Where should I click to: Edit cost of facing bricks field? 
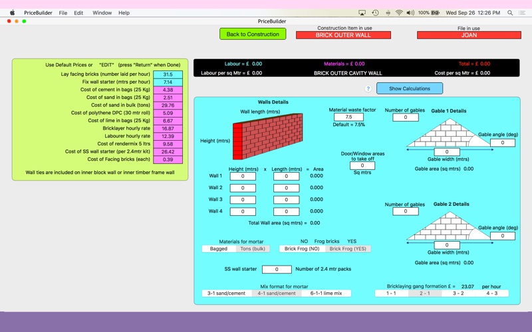click(168, 159)
